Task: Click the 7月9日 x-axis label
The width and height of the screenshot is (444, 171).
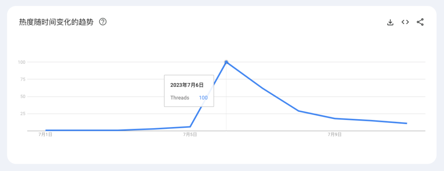Action: (x=335, y=134)
